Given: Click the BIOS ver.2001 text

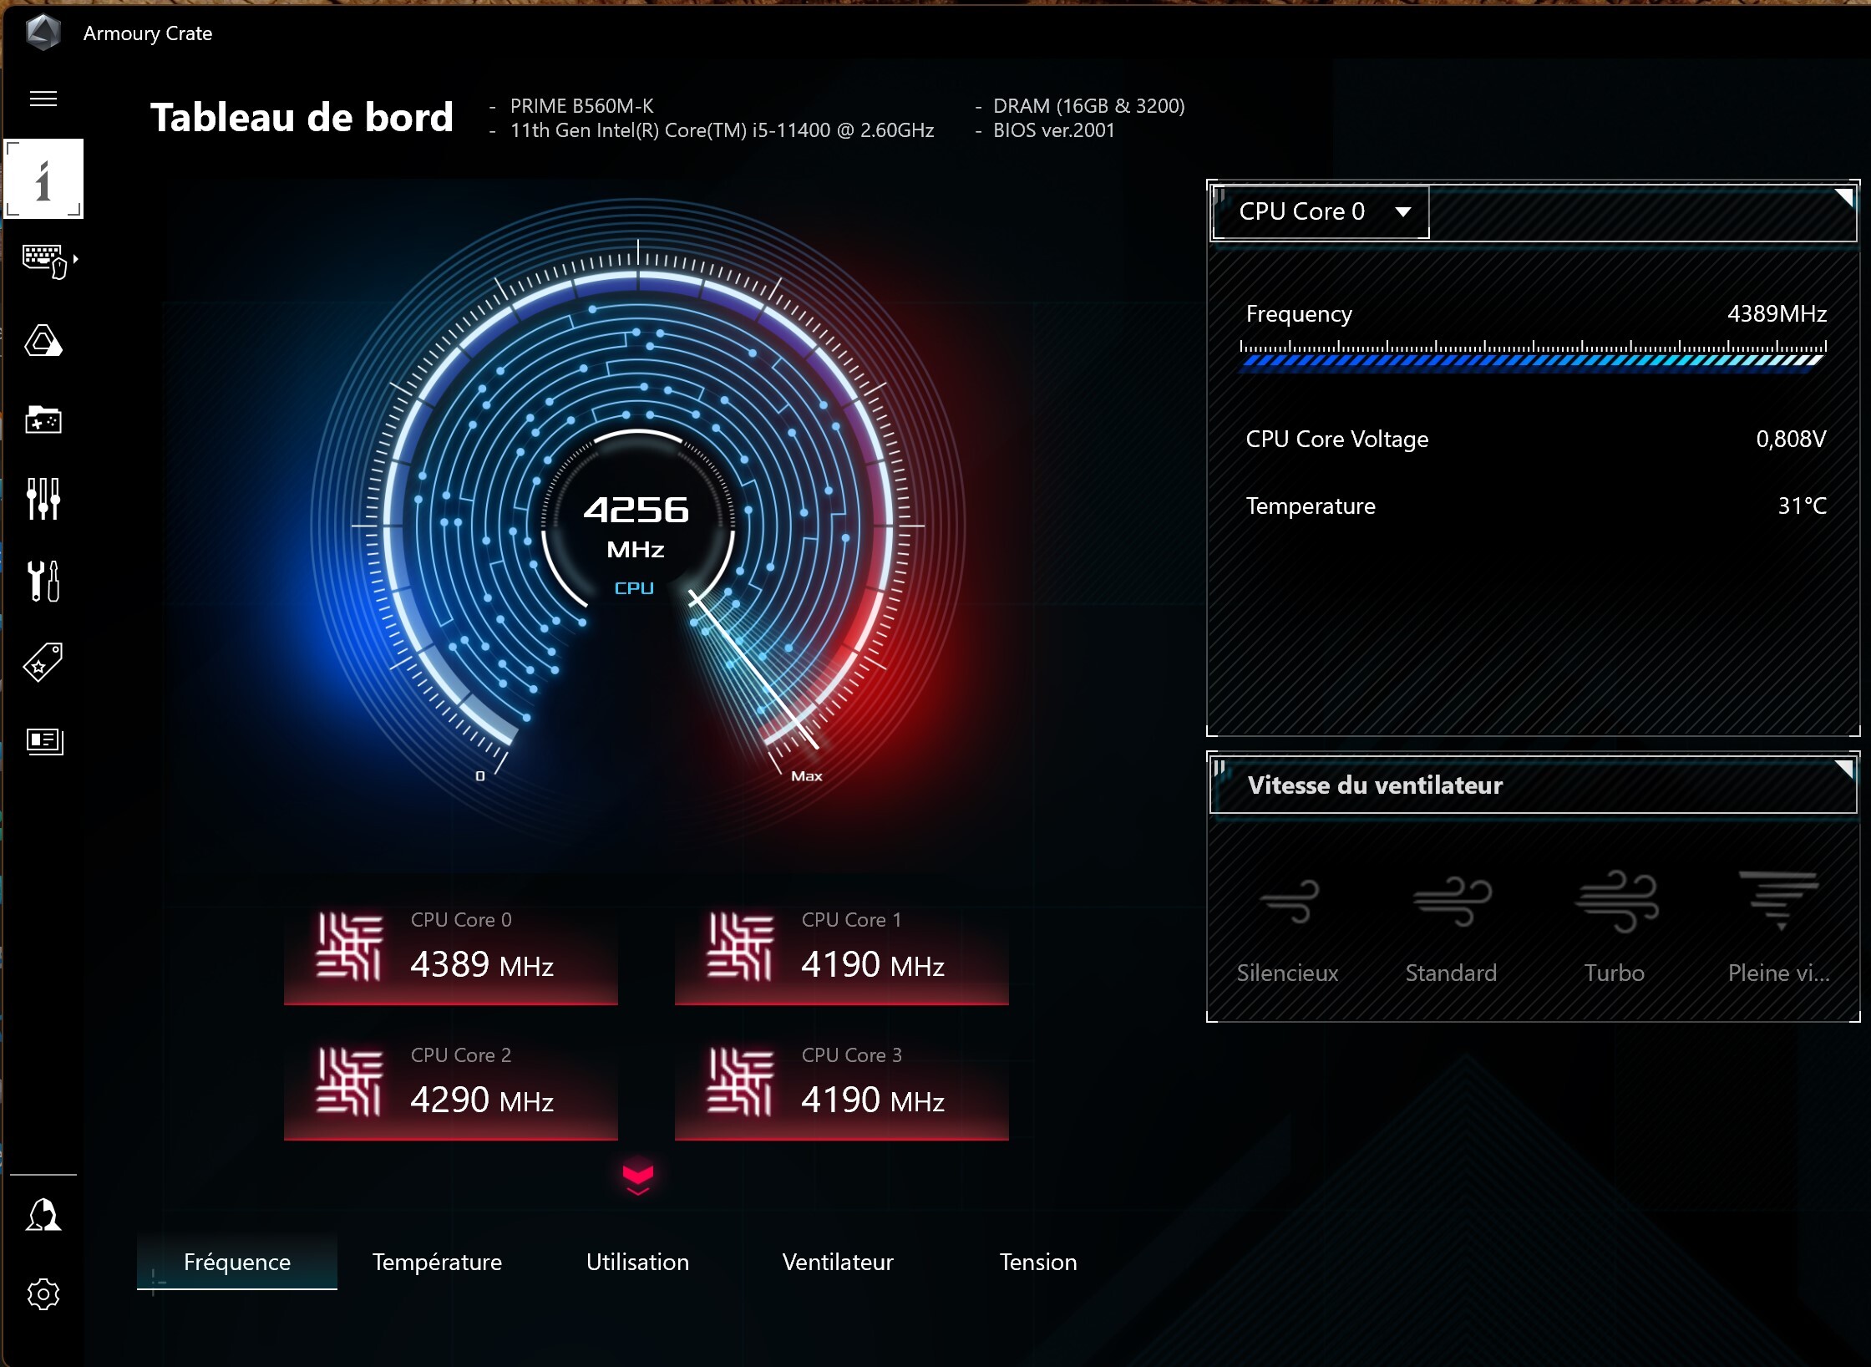Looking at the screenshot, I should coord(1054,130).
